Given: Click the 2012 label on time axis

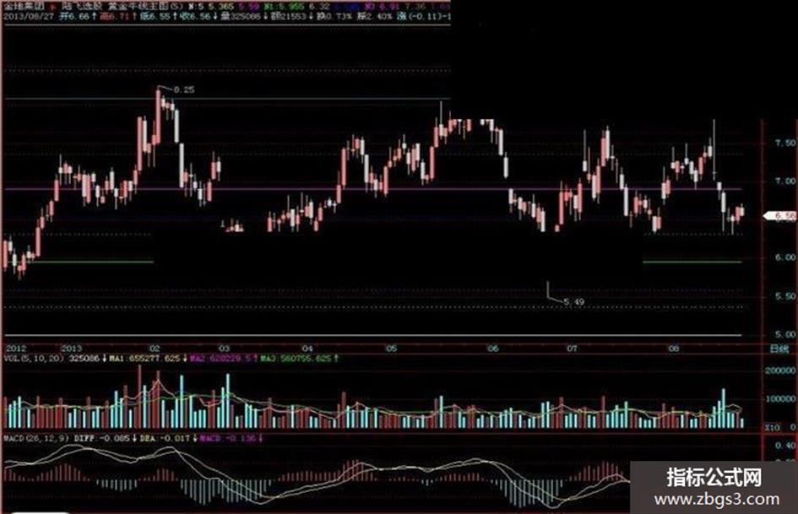Looking at the screenshot, I should coord(16,349).
